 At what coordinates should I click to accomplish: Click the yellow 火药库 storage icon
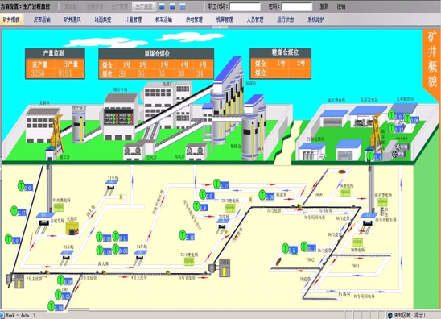pos(72,228)
